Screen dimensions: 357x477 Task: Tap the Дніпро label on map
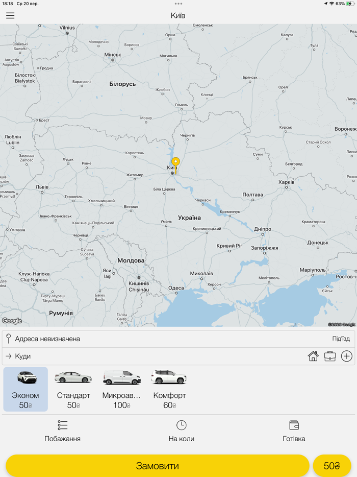point(263,229)
